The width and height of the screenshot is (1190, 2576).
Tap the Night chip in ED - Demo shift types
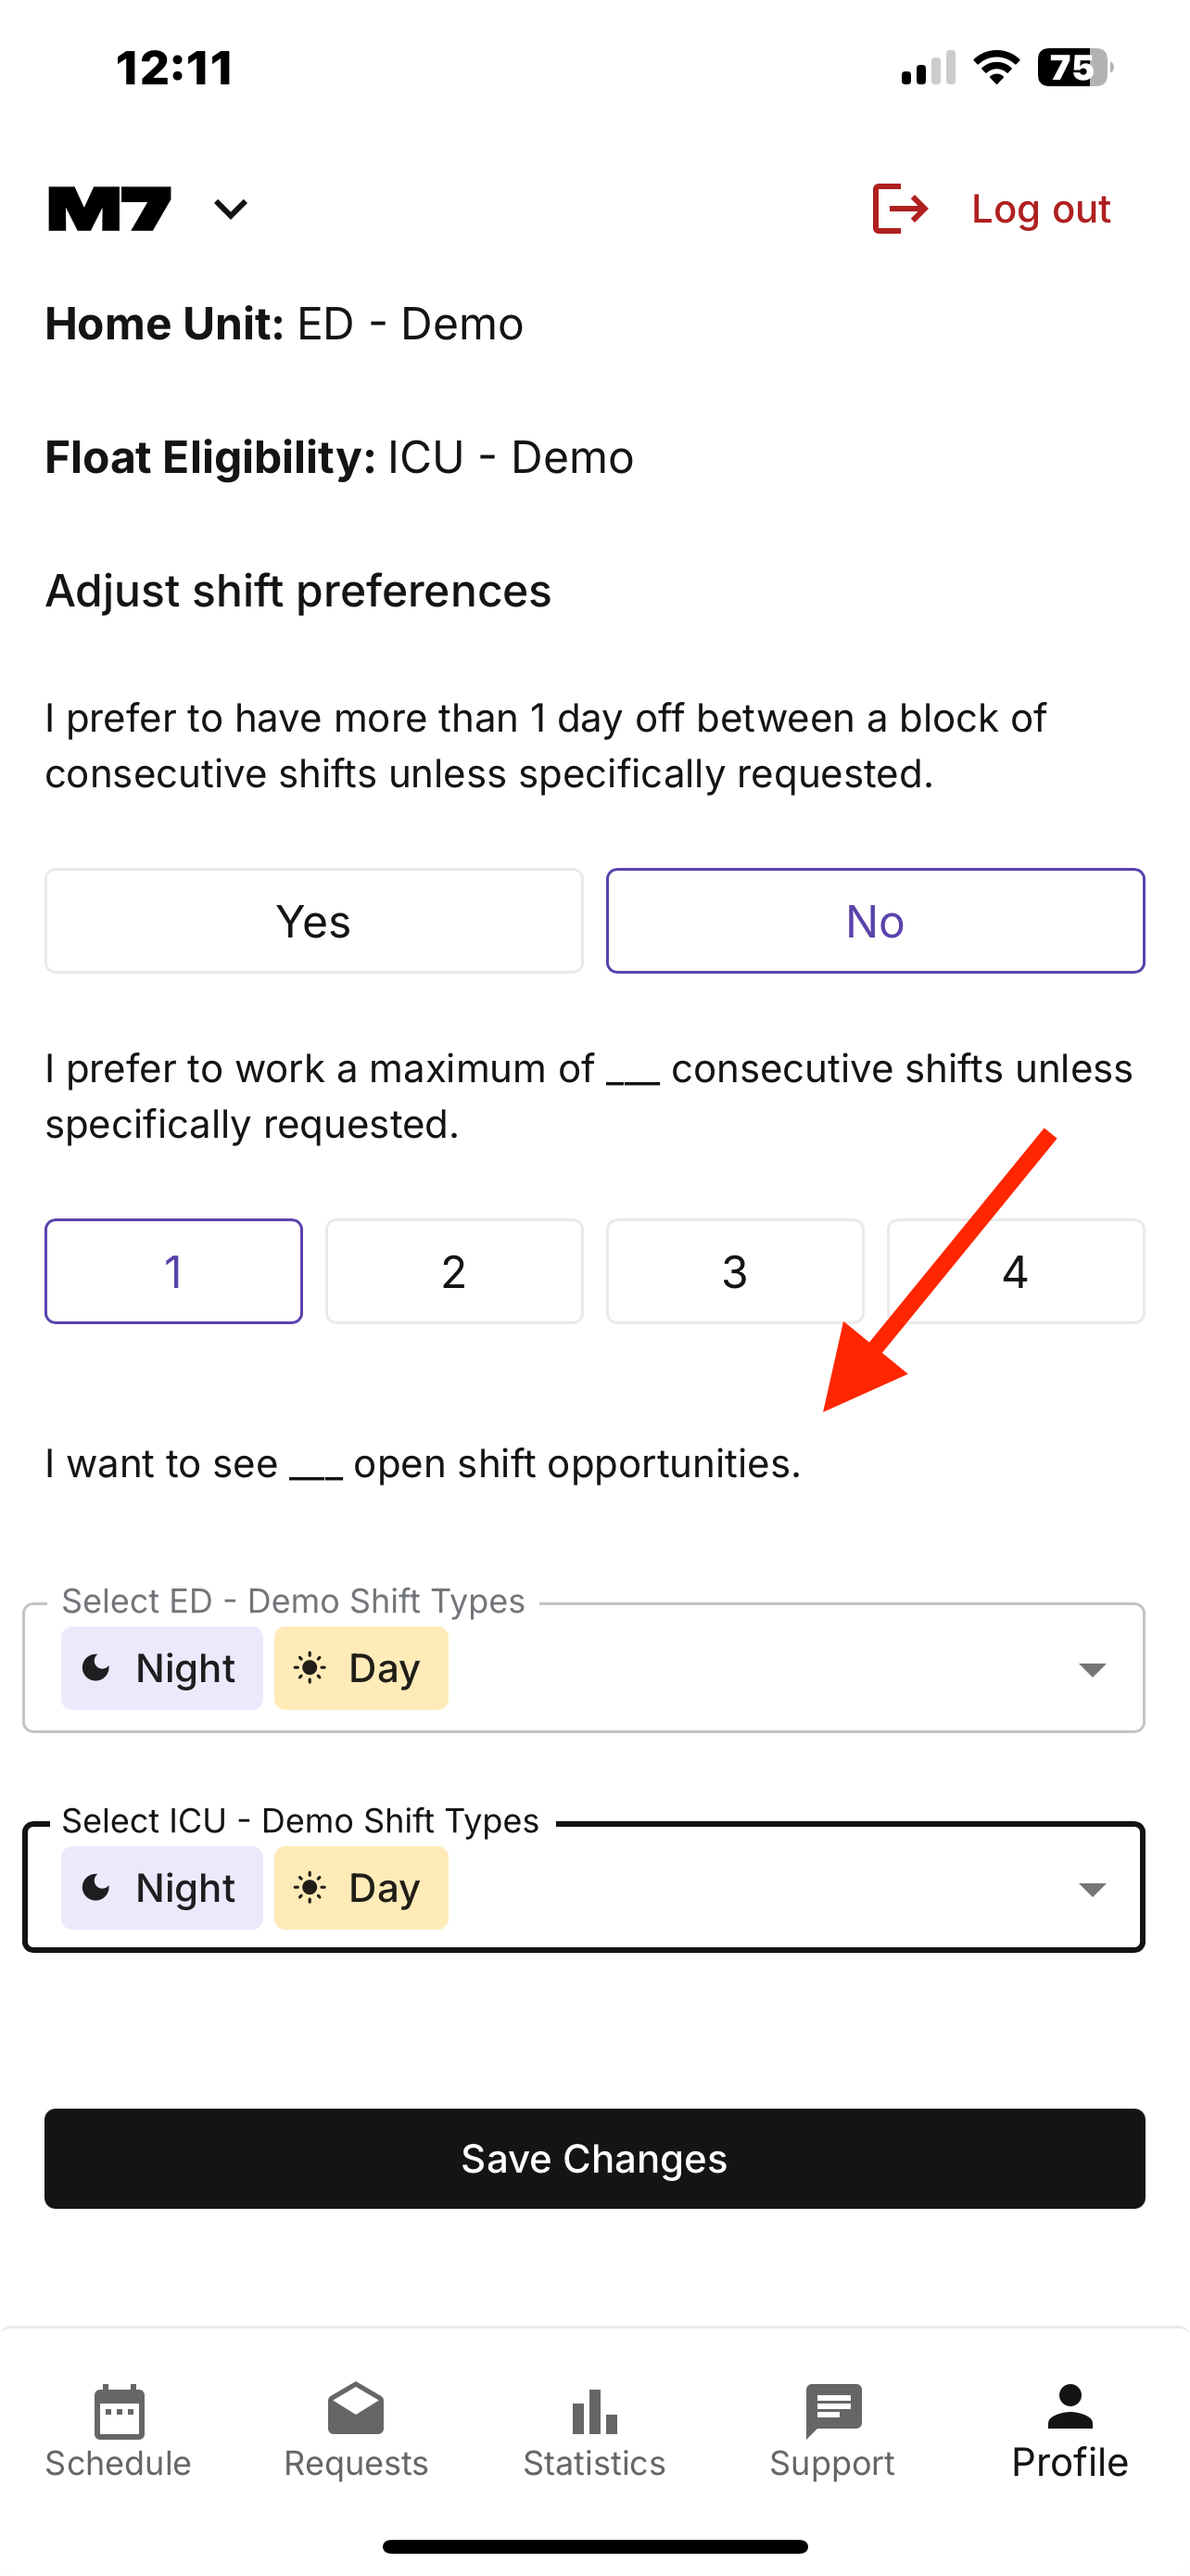click(162, 1668)
